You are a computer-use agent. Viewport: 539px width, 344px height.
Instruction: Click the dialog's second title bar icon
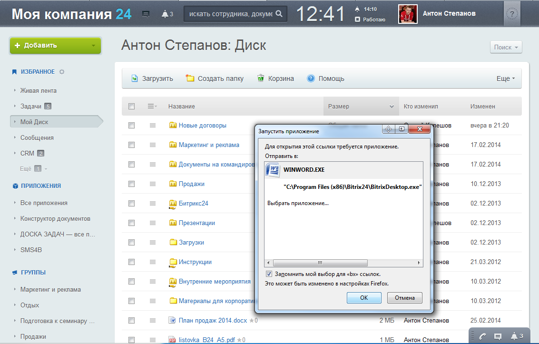click(x=401, y=129)
